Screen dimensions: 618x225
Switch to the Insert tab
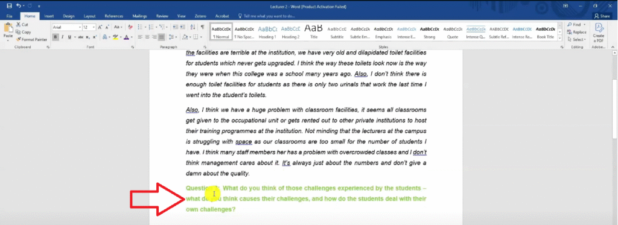click(49, 16)
